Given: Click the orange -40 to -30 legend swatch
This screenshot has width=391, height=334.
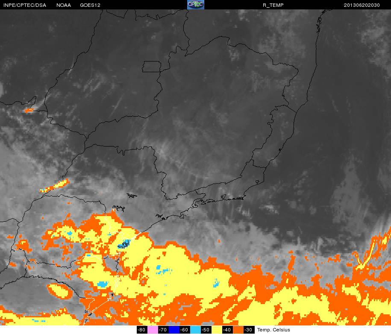Looking at the screenshot, I should (x=238, y=329).
